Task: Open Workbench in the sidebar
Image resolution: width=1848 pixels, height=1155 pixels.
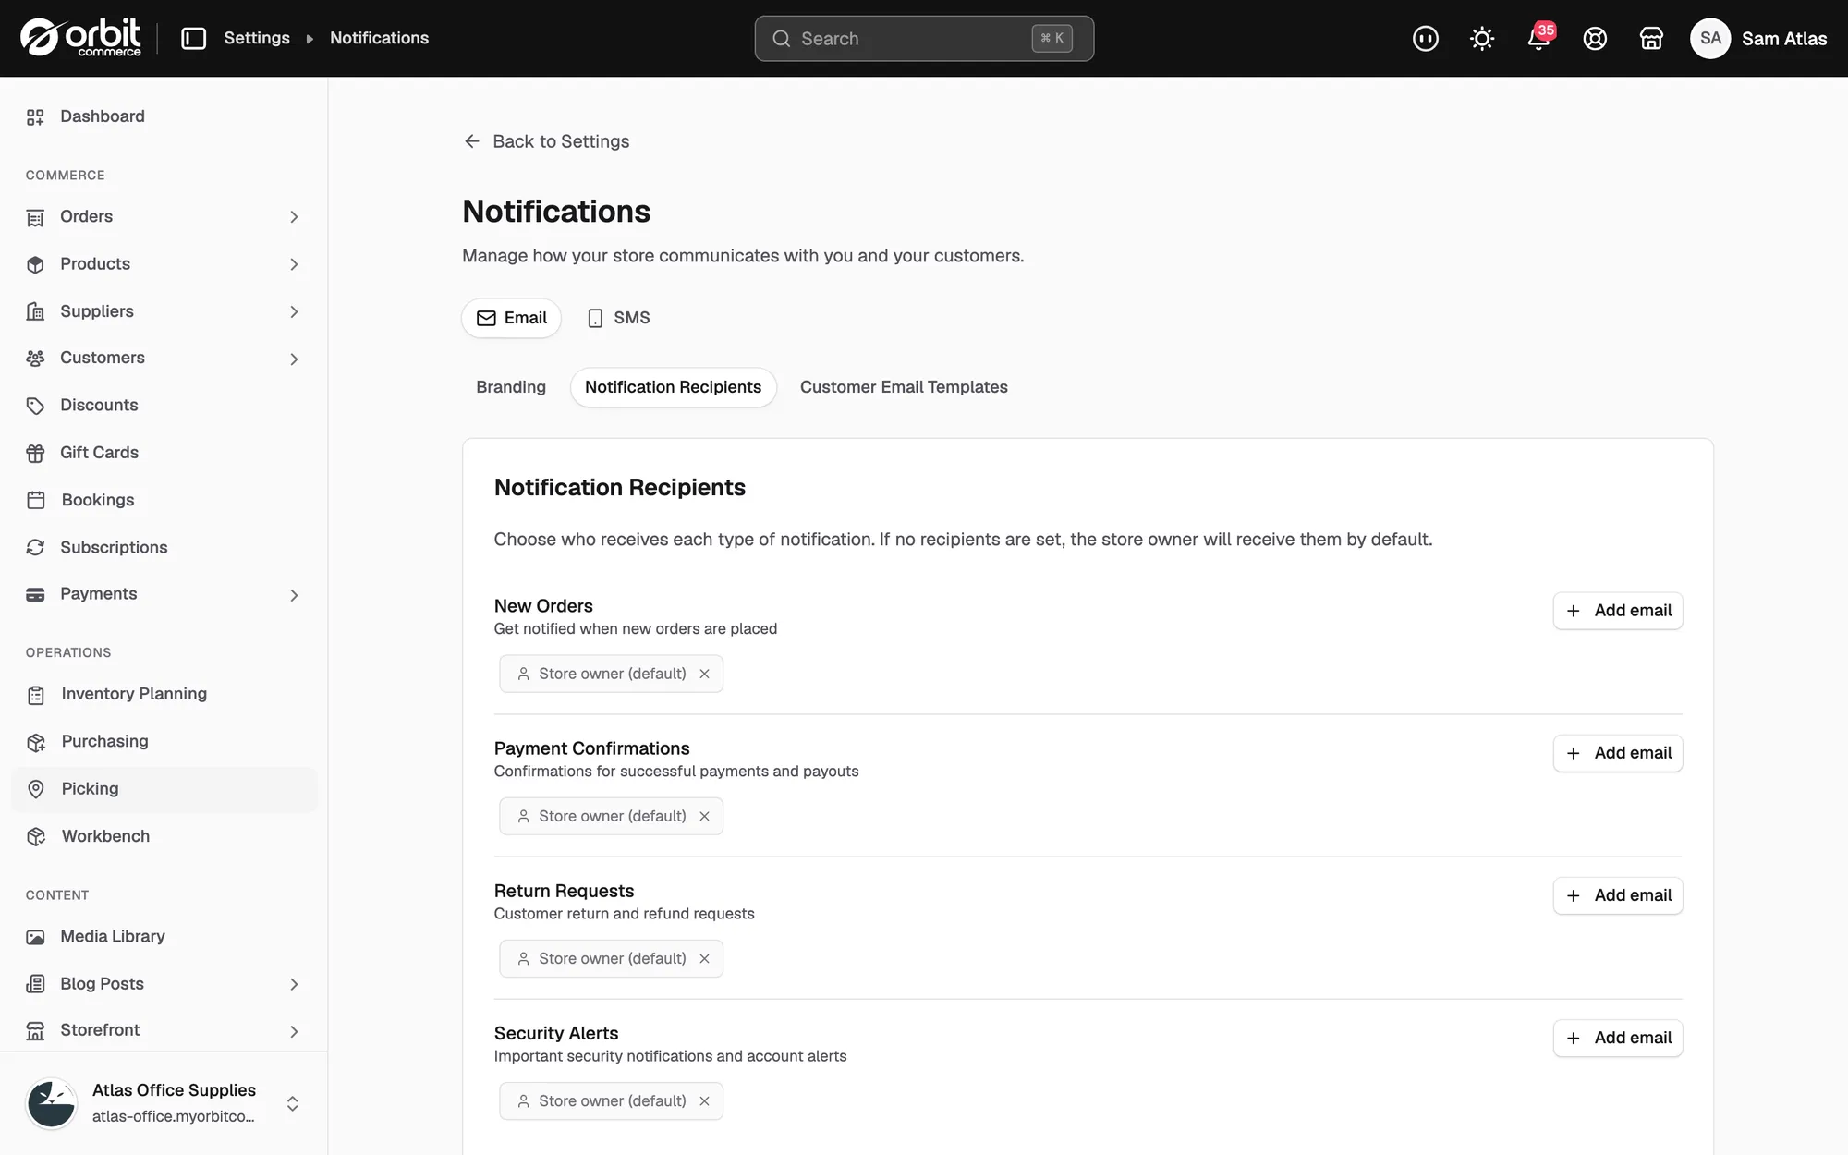Action: [164, 836]
